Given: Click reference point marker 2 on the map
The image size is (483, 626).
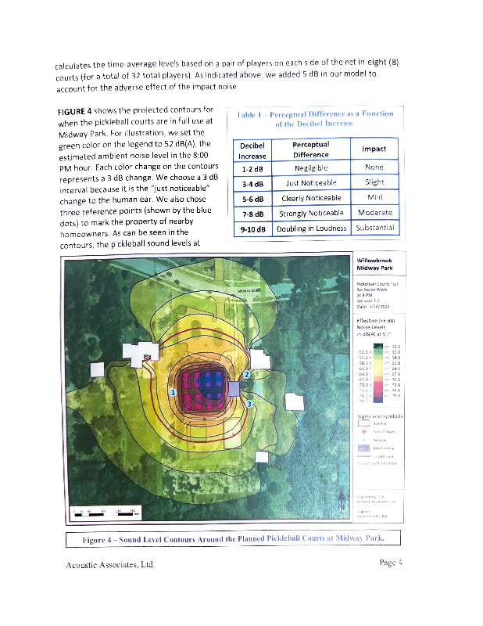Looking at the screenshot, I should click(246, 375).
